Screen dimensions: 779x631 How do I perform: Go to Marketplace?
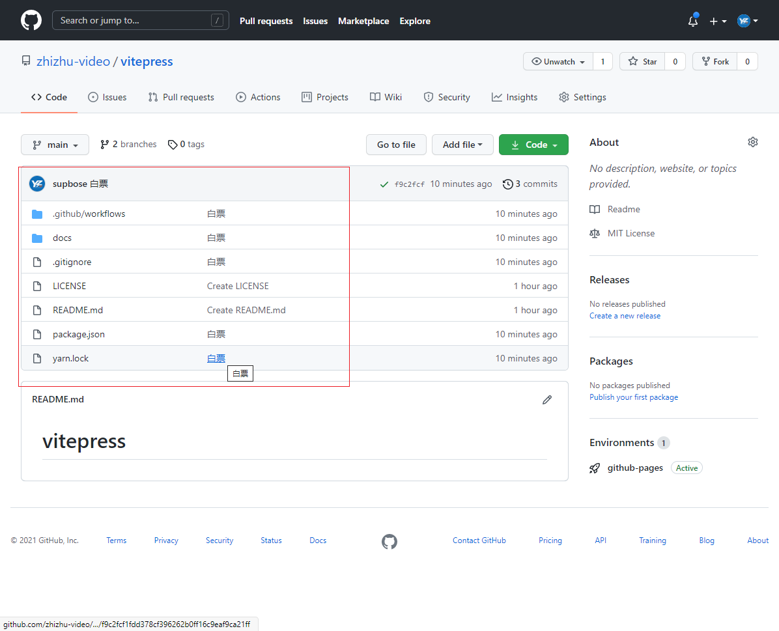363,21
